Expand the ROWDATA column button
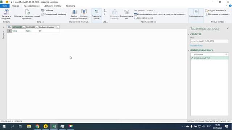Screen dimensions: 232x130 (37, 27)
